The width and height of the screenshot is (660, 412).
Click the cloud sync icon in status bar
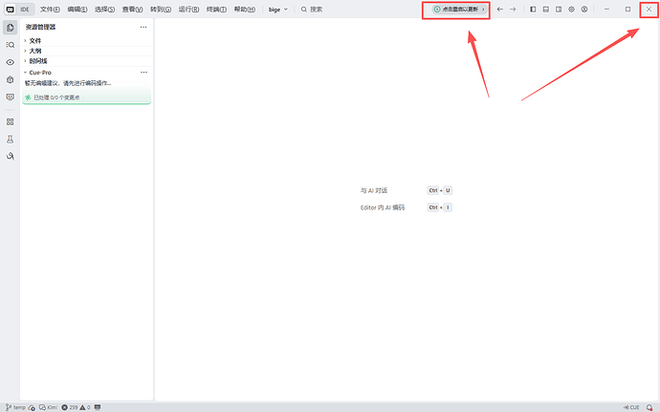pos(32,407)
